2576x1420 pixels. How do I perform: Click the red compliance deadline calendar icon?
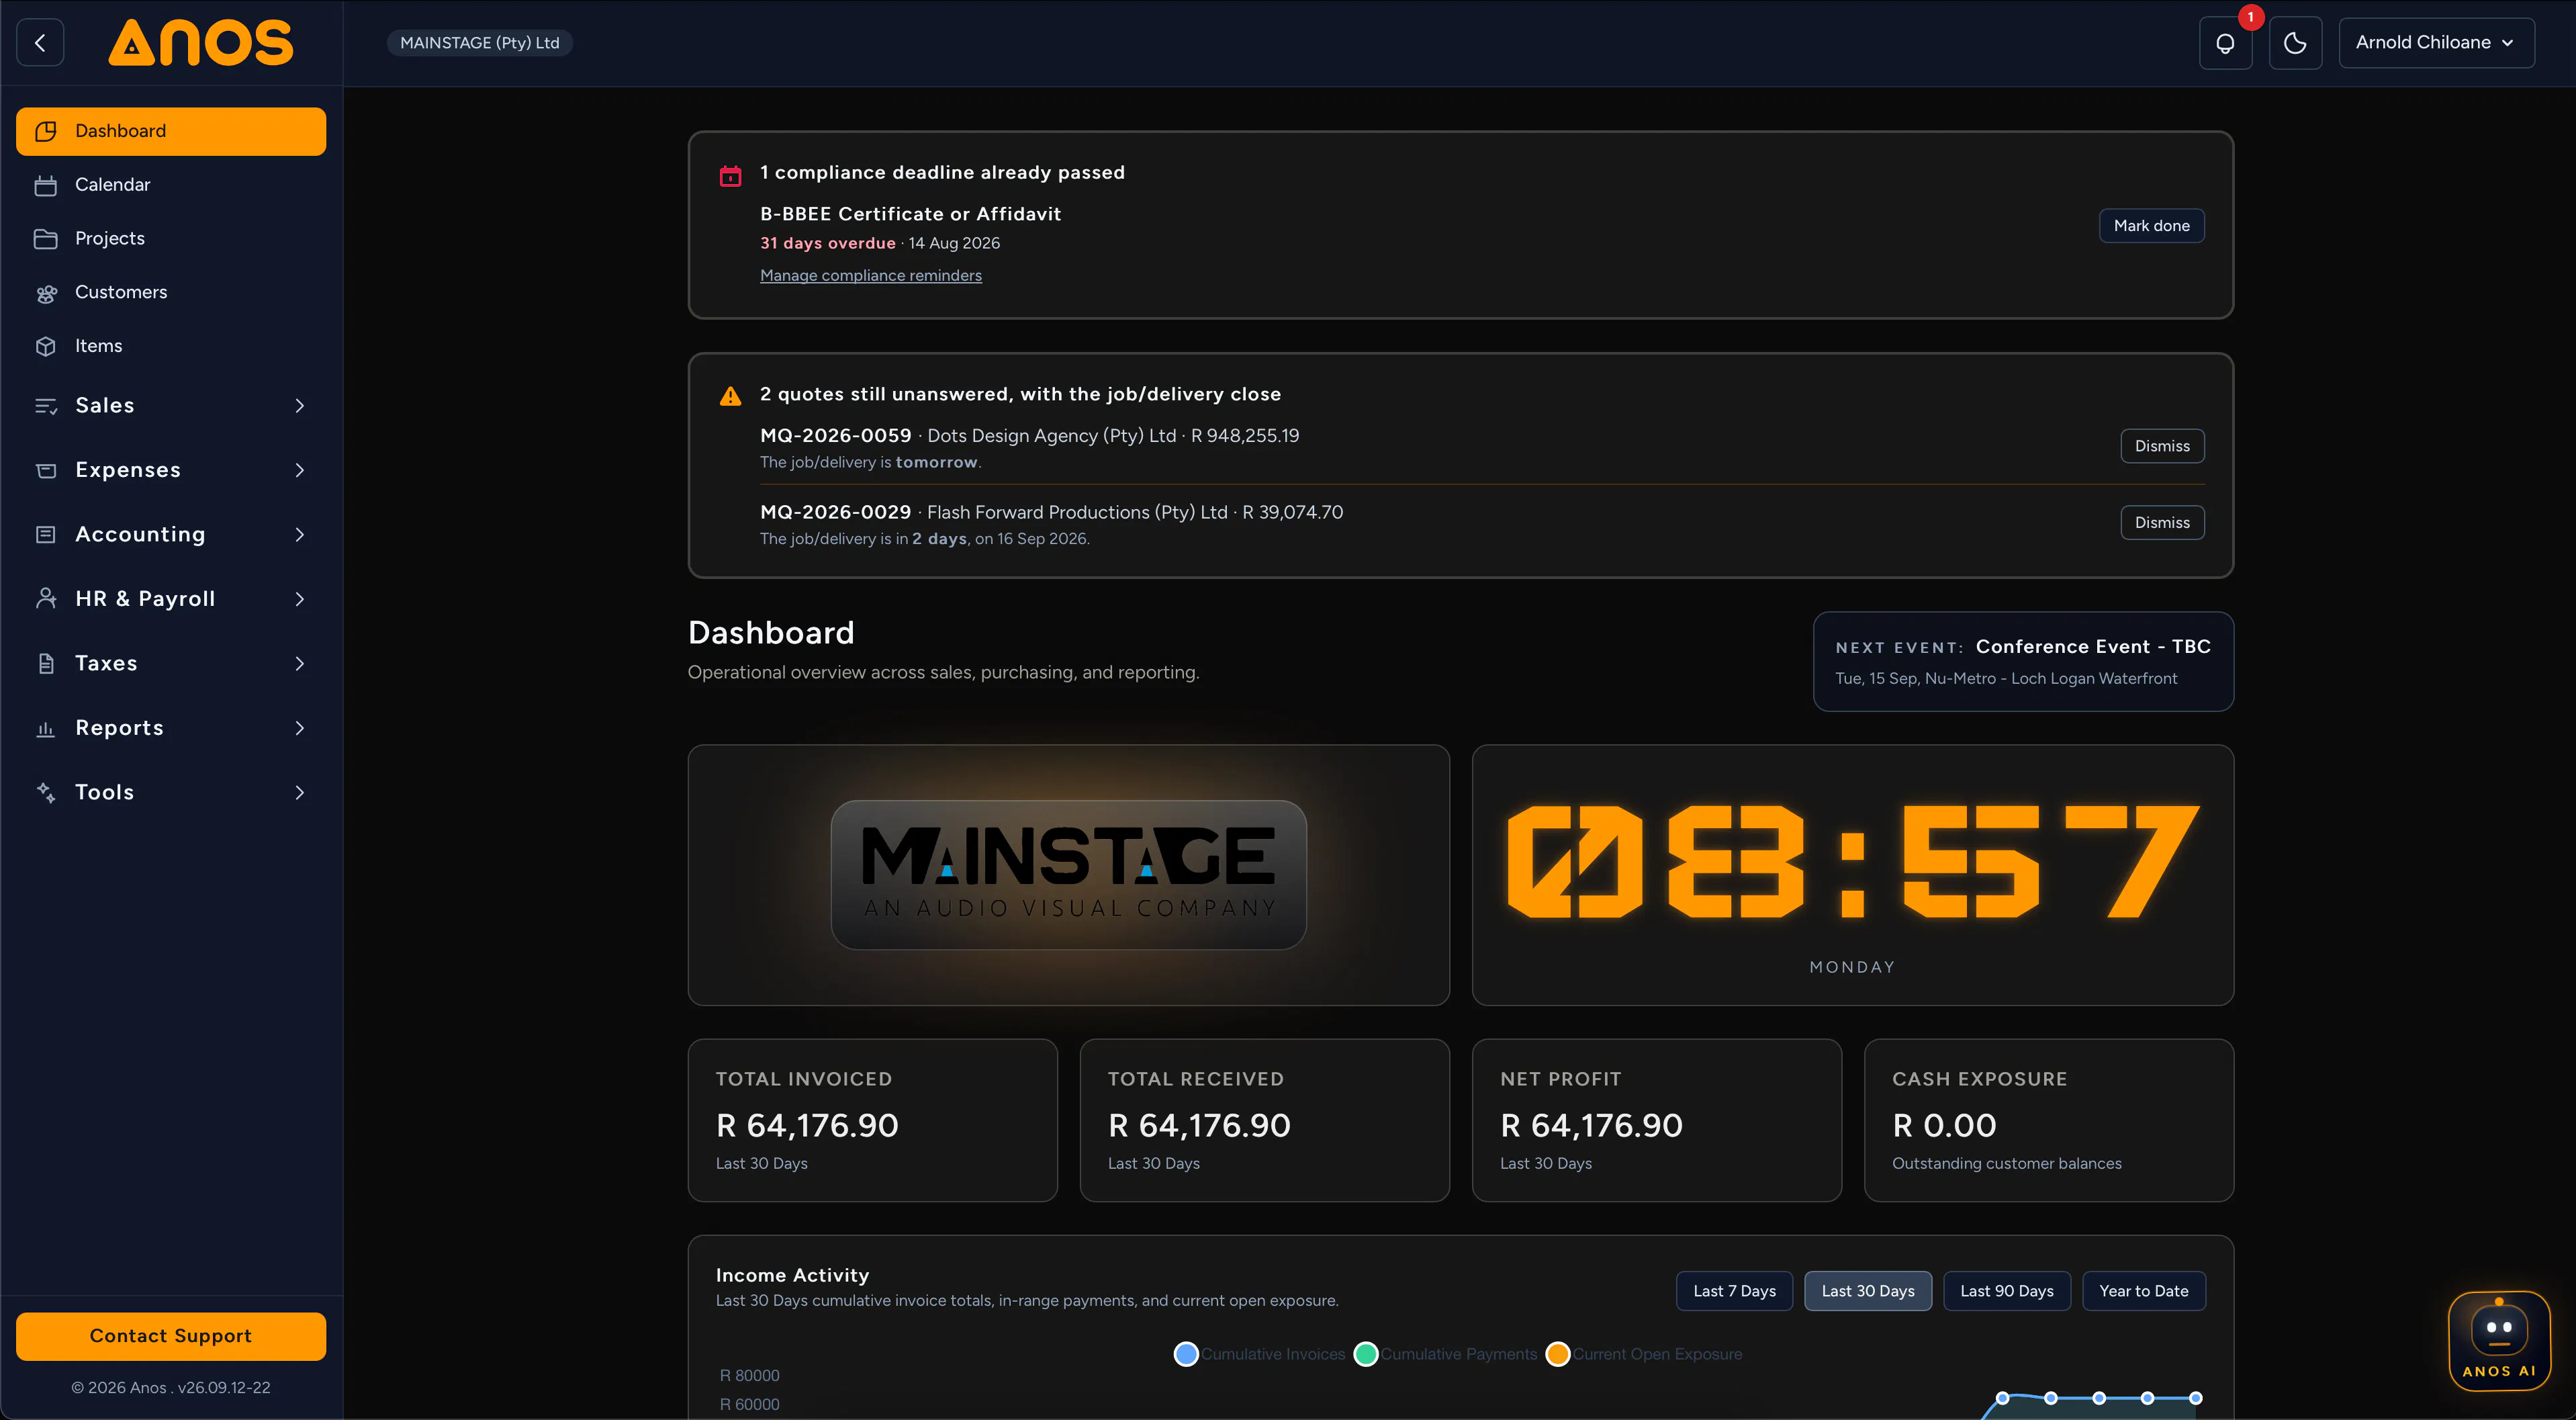pyautogui.click(x=731, y=176)
